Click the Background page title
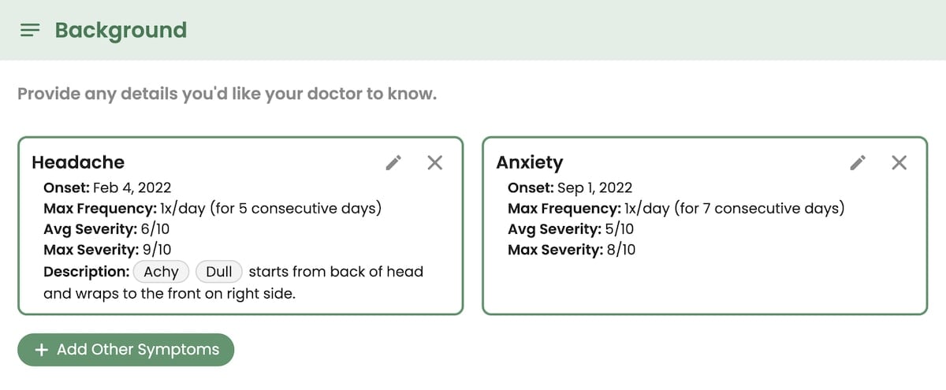Image resolution: width=946 pixels, height=390 pixels. click(x=121, y=31)
